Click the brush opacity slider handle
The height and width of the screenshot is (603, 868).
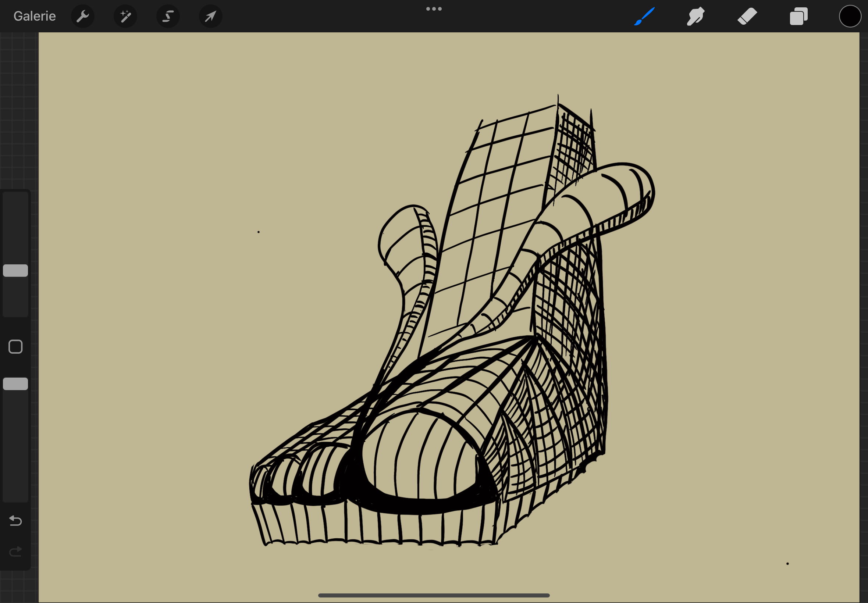pos(15,384)
